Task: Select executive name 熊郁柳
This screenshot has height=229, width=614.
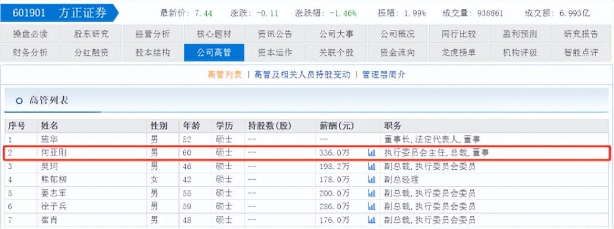Action: pyautogui.click(x=54, y=180)
